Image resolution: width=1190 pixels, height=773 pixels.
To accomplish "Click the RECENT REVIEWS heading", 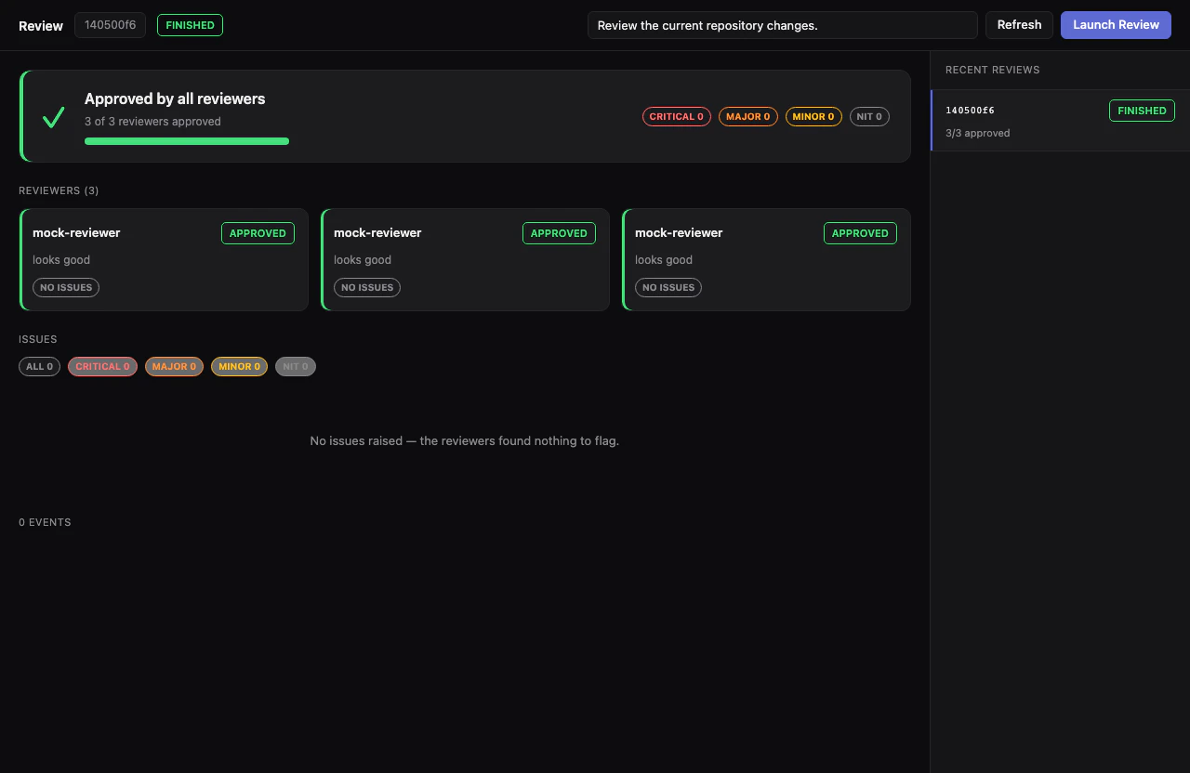I will pos(993,70).
